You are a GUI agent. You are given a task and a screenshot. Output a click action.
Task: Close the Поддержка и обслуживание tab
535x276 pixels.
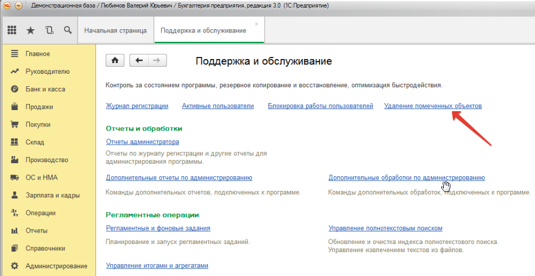point(257,24)
